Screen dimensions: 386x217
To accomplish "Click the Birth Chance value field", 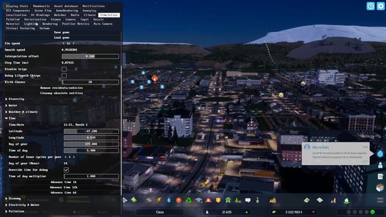I will coord(90,82).
